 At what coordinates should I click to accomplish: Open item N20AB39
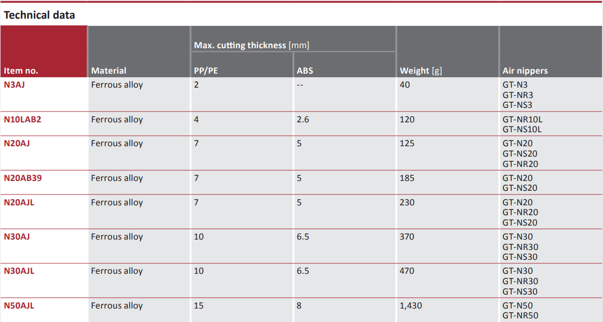pyautogui.click(x=23, y=178)
